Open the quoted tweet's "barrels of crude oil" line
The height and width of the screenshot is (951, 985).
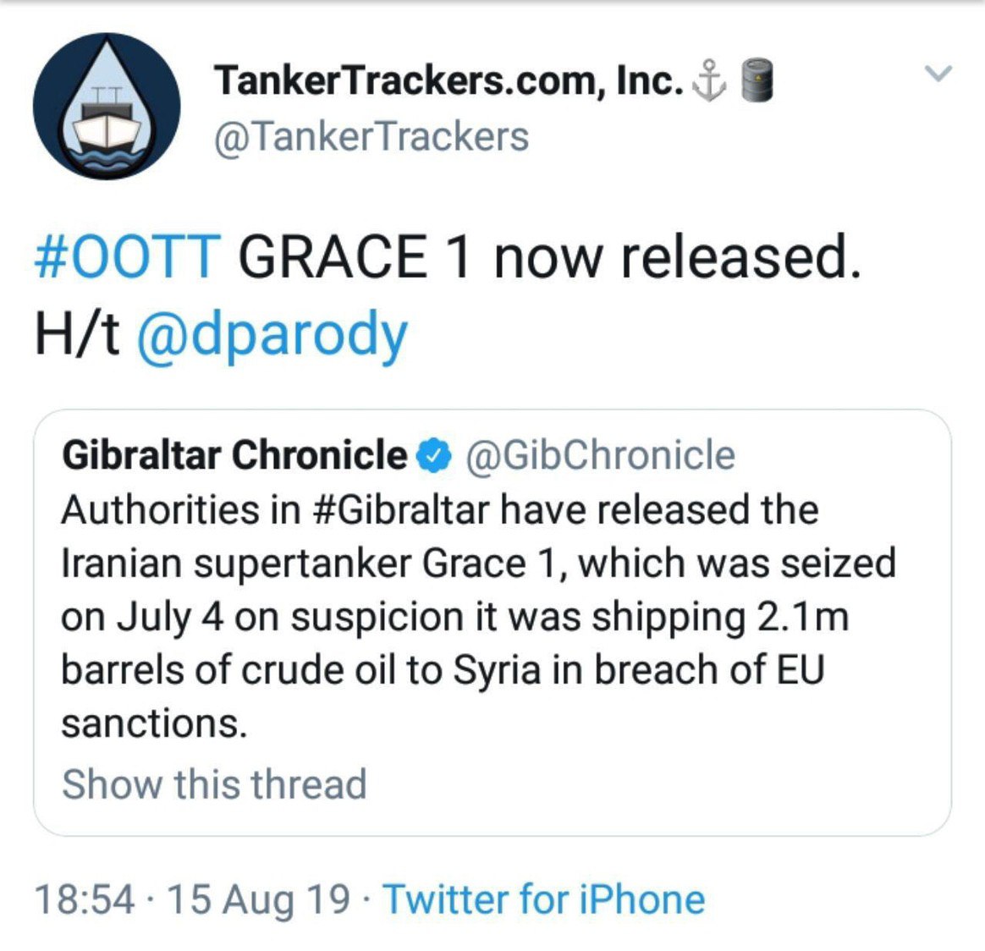click(442, 670)
